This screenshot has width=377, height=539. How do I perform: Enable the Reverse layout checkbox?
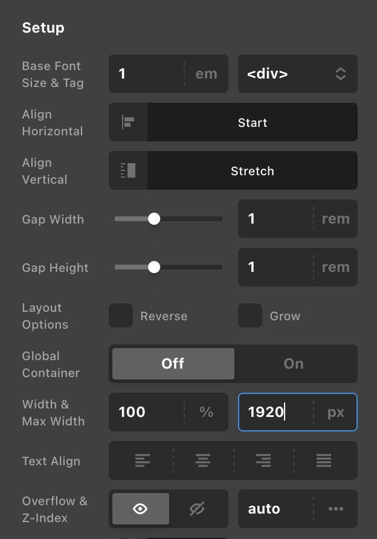121,315
